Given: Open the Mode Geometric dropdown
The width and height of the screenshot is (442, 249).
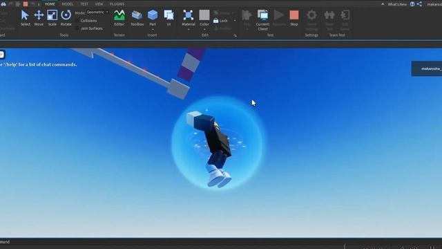Looking at the screenshot, I should [97, 12].
